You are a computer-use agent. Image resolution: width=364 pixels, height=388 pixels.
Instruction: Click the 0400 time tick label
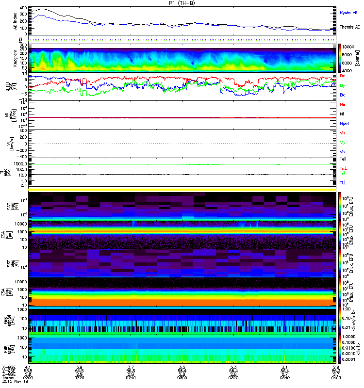tap(336, 378)
